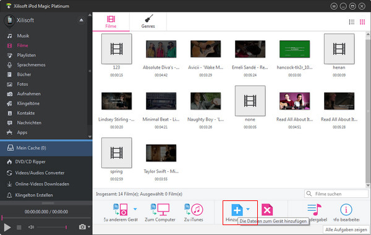This screenshot has width=371, height=235.
Task: Select Read All About It video 00:04:51
Action: coord(294,101)
